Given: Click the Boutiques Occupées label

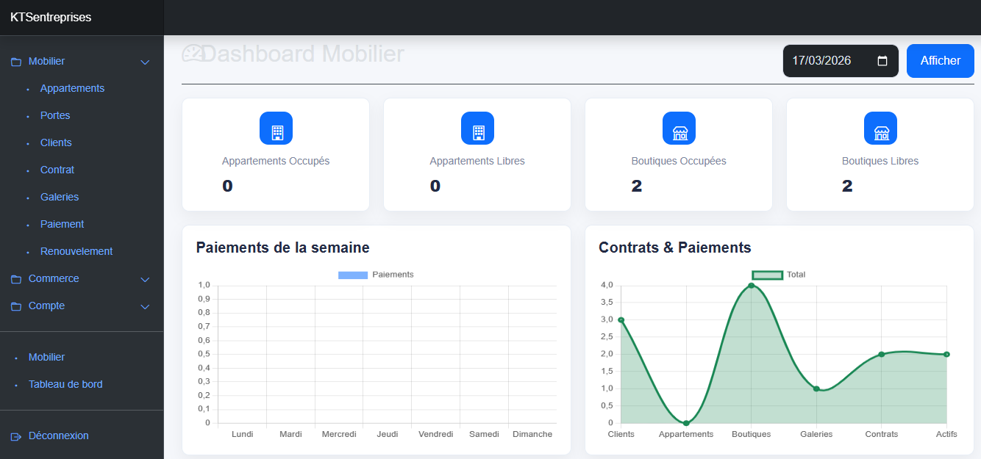Looking at the screenshot, I should point(679,161).
